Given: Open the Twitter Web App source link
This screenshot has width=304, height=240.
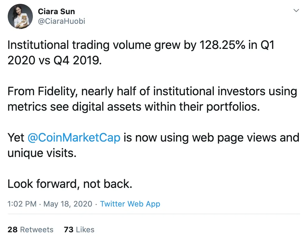Looking at the screenshot, I should coord(130,204).
